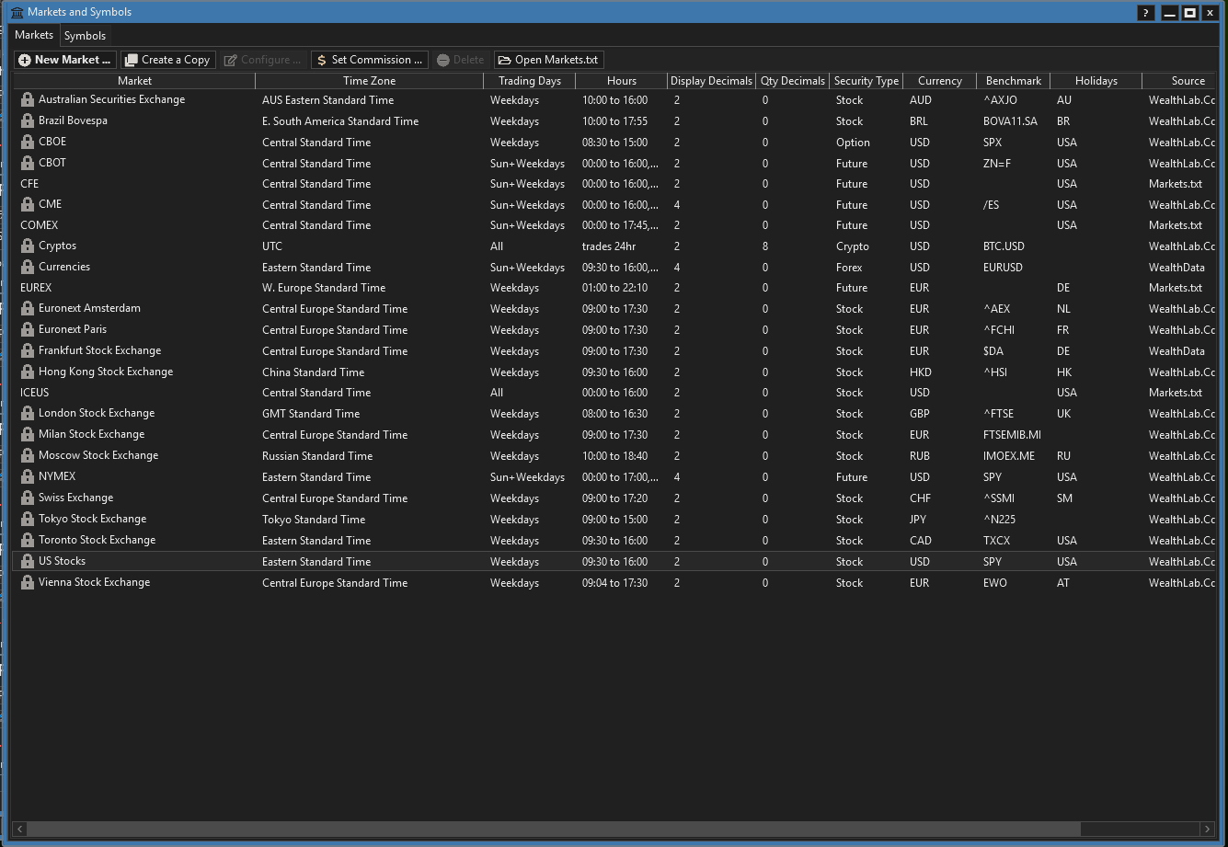
Task: Click lock icon beside Cryptos market
Action: pyautogui.click(x=28, y=246)
